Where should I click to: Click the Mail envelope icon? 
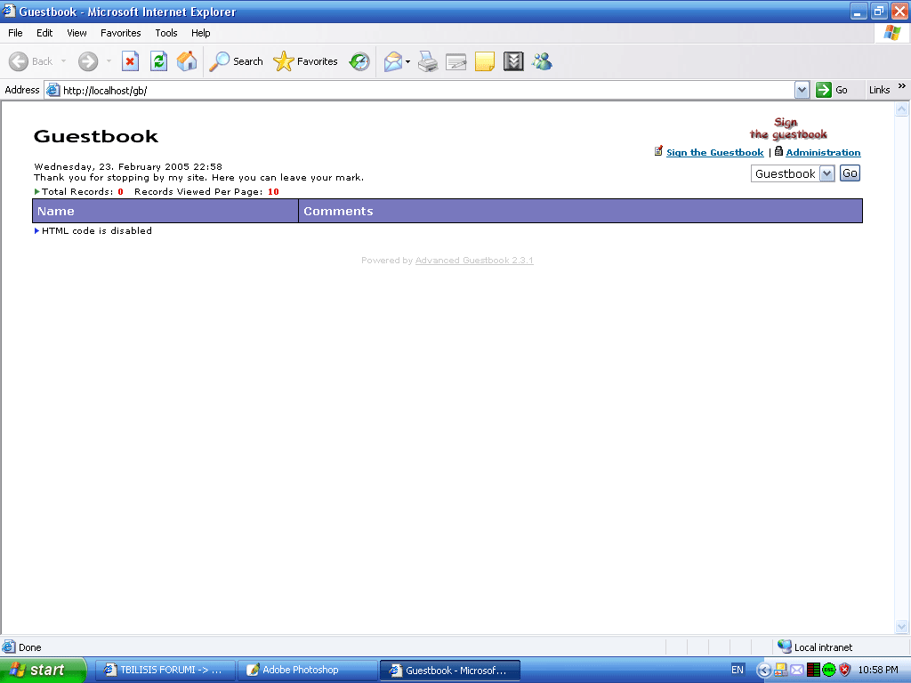[x=393, y=61]
